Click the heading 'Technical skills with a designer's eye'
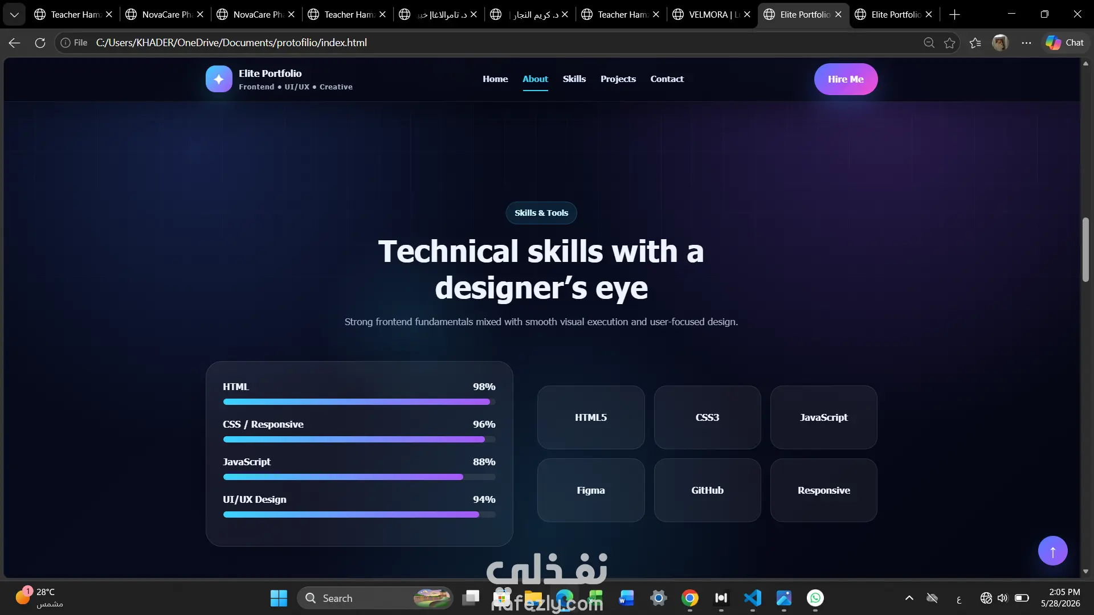Image resolution: width=1094 pixels, height=615 pixels. (x=541, y=269)
